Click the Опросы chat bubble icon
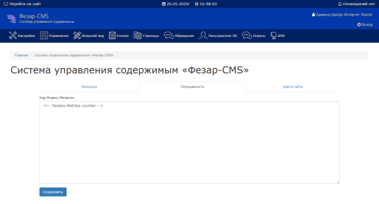The image size is (379, 204). (x=246, y=35)
